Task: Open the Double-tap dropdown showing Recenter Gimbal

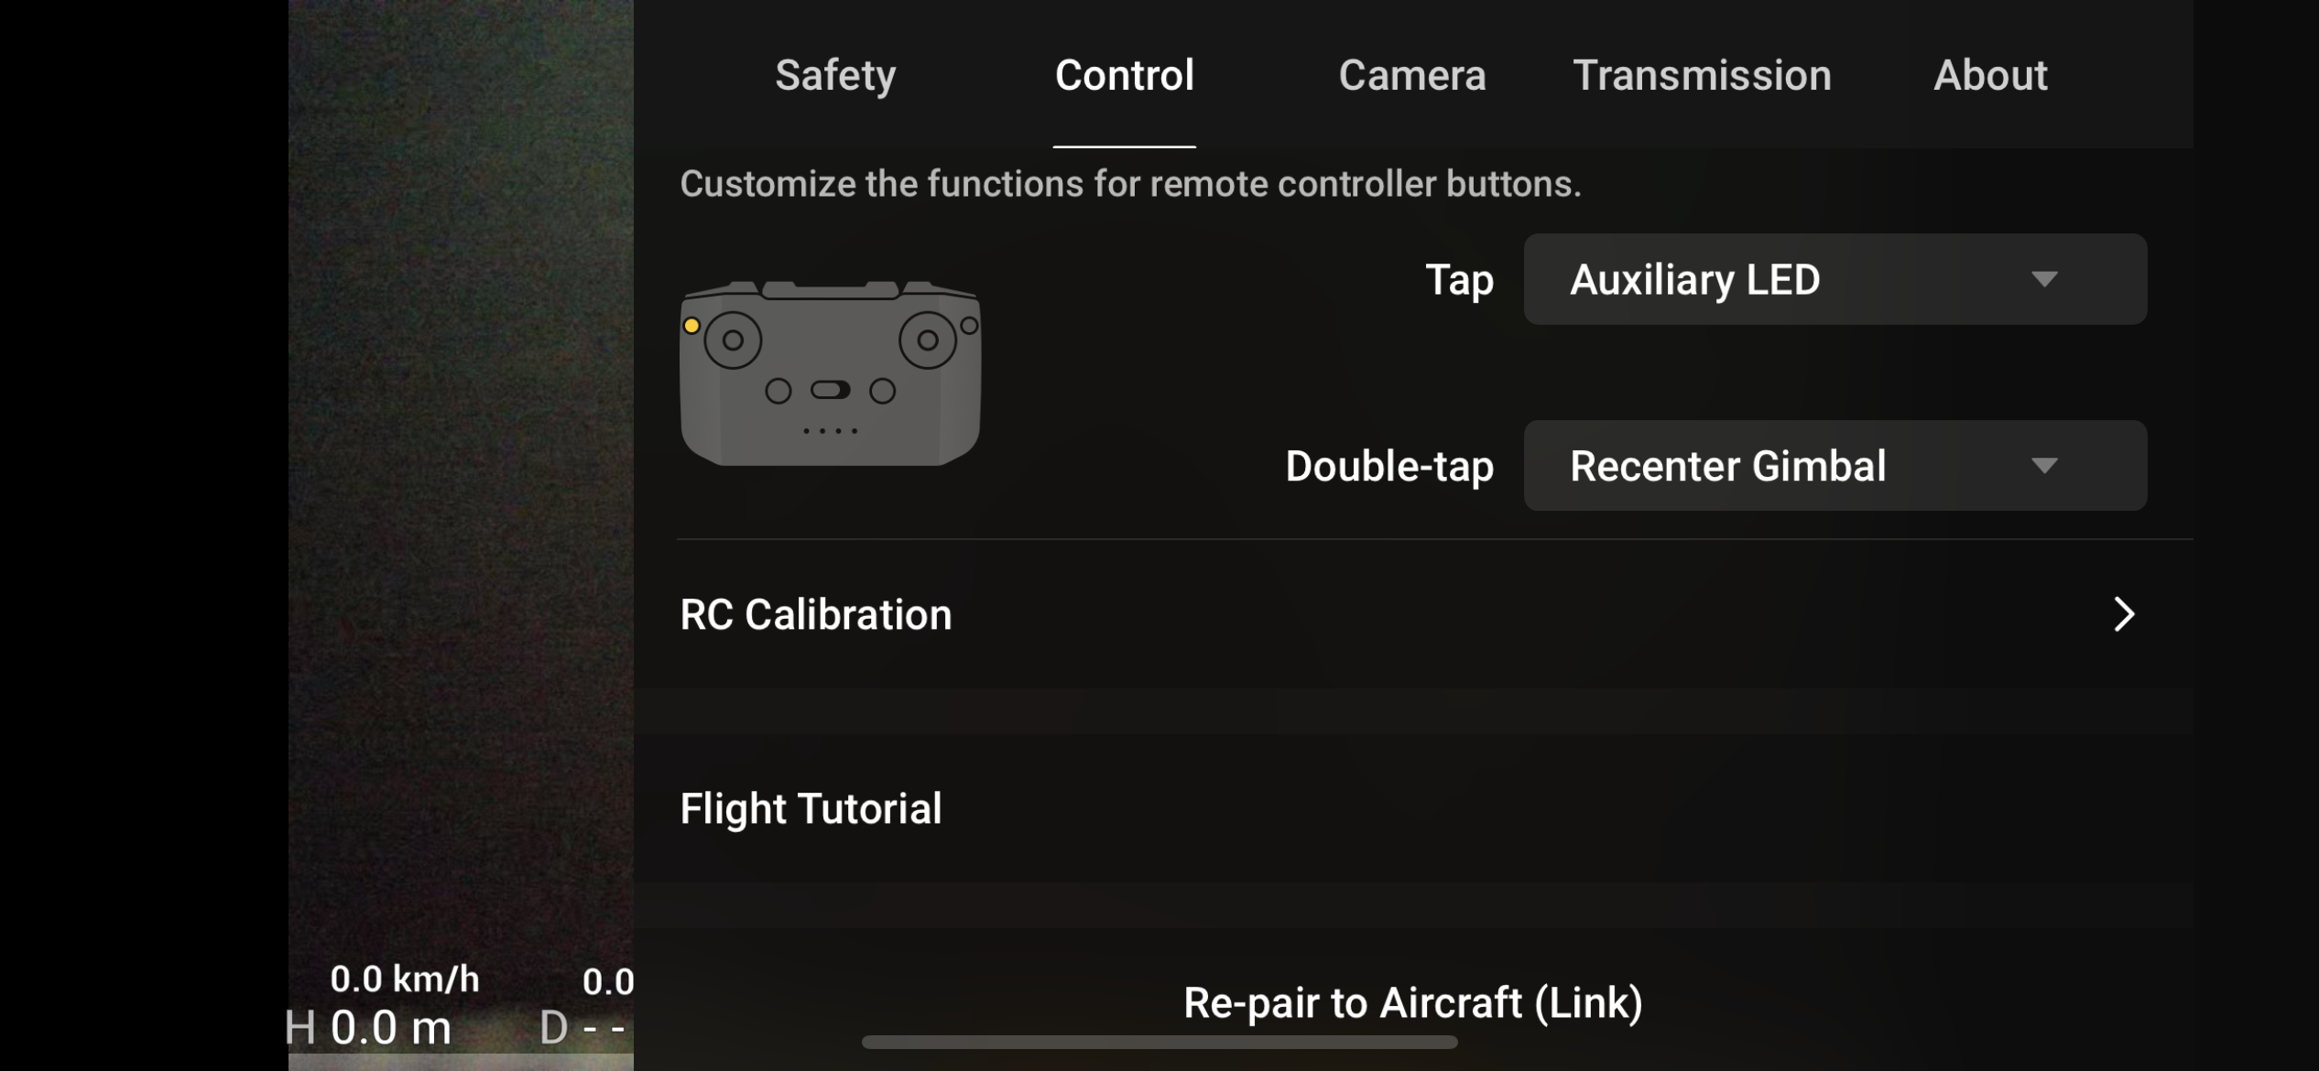Action: (1835, 466)
